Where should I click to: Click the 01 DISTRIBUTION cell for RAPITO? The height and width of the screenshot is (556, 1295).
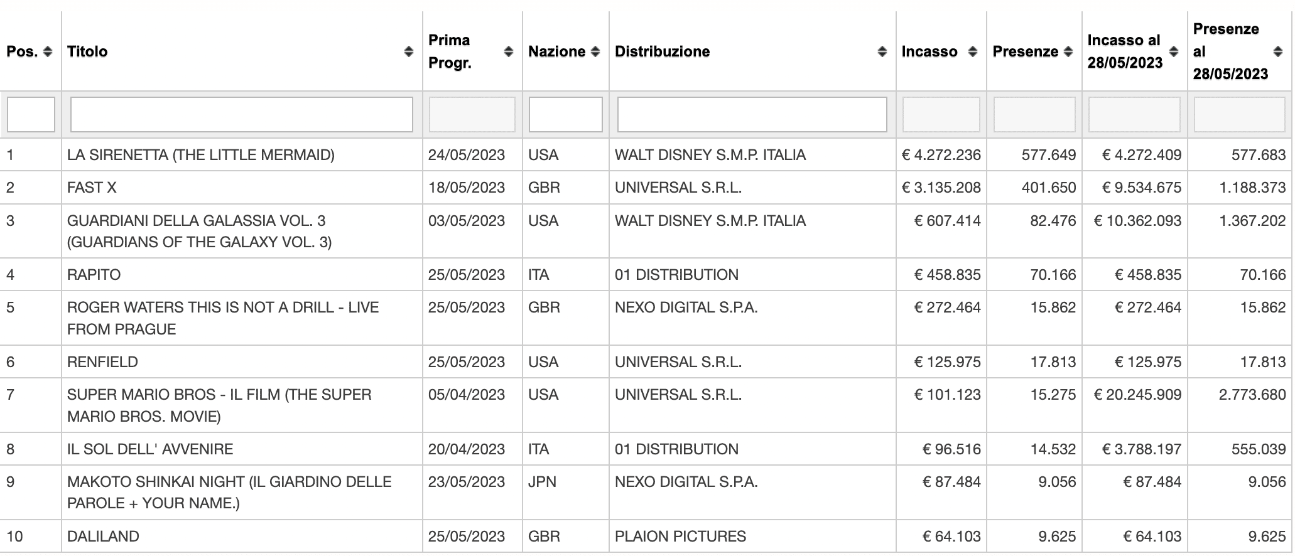677,275
